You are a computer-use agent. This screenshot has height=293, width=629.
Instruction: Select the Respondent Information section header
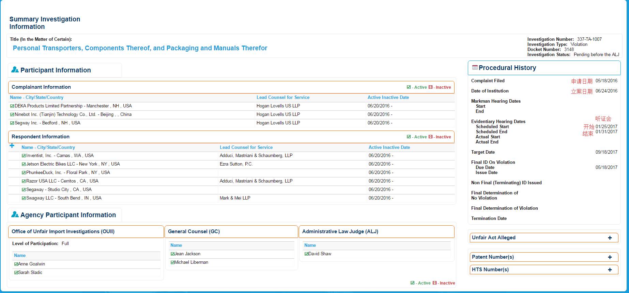[231, 137]
